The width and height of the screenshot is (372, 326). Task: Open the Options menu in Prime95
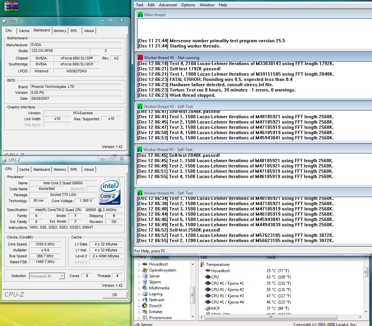coord(188,5)
